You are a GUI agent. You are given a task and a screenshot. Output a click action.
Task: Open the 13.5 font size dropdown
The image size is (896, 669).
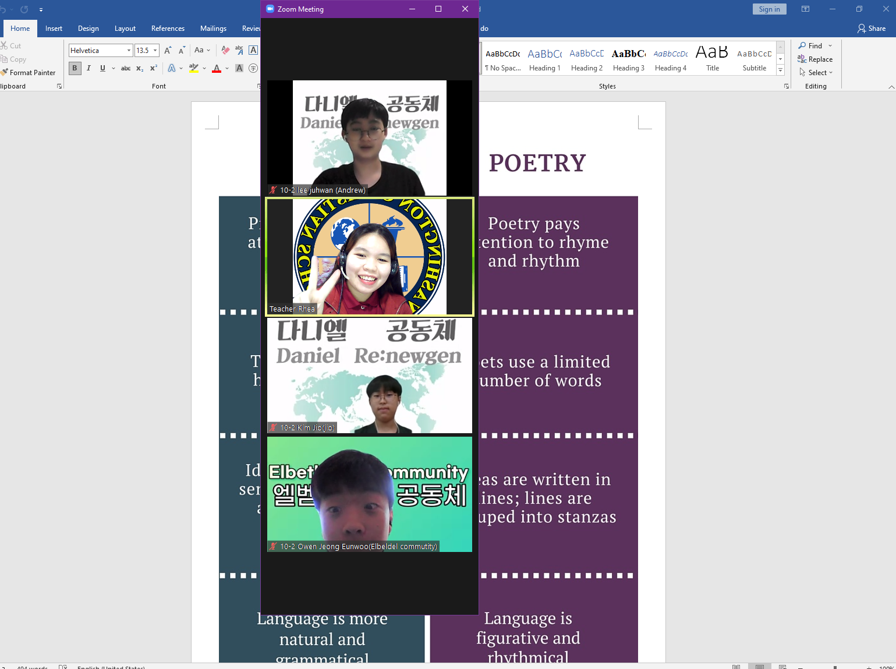point(155,51)
